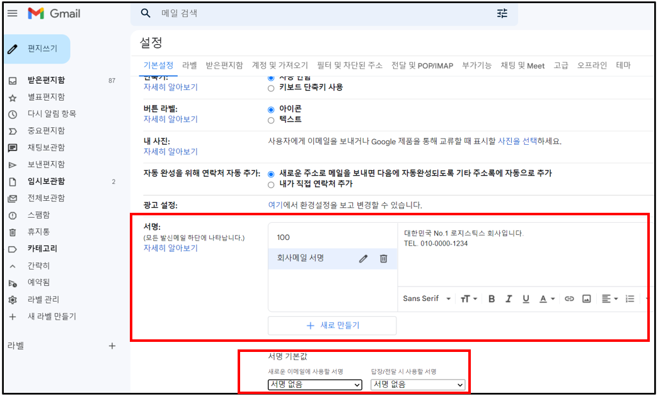Screen dimensions: 658x396
Task: Open the 편지쓰기 compose button
Action: 36,48
